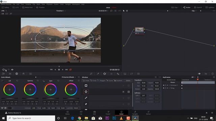Expand the Corrector 1 keyframe track
The image size is (216, 121).
pyautogui.click(x=169, y=85)
